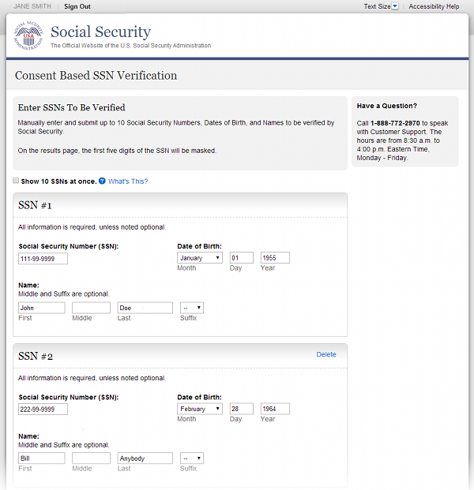Click the blue help question mark icon

(x=103, y=181)
